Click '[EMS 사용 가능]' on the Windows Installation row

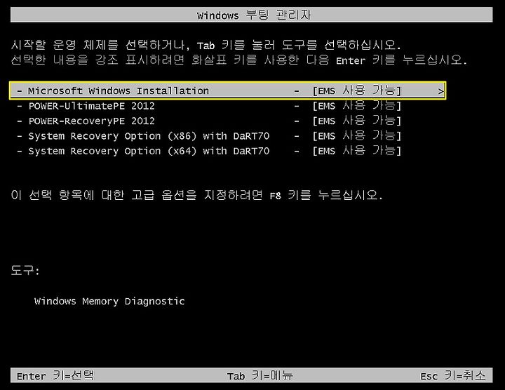357,90
